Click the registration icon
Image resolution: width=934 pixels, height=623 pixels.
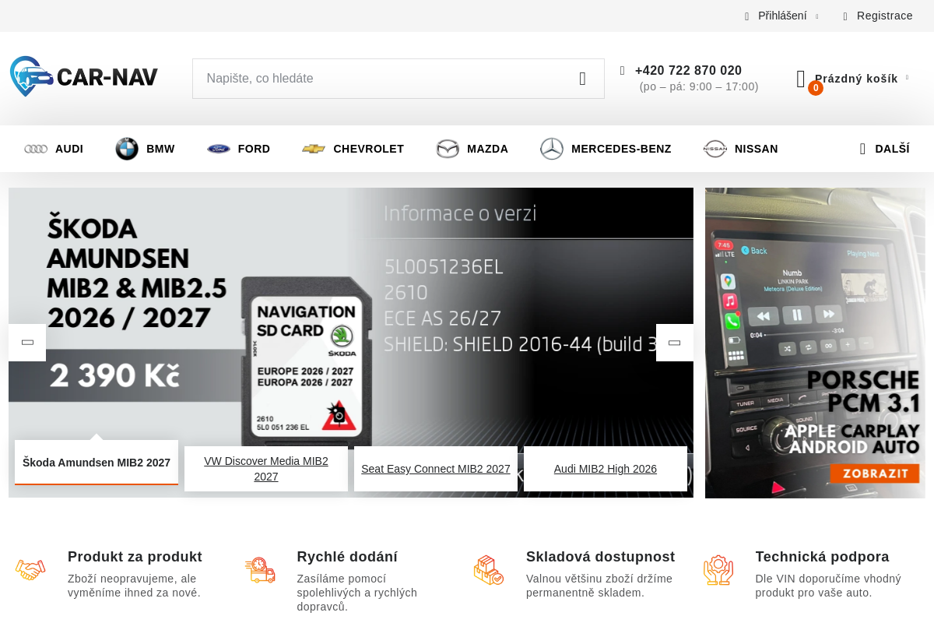point(845,16)
